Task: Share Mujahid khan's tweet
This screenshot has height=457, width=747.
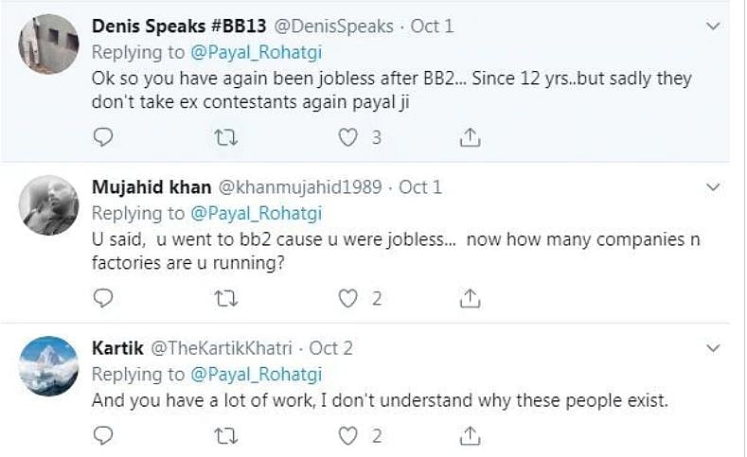Action: (x=469, y=299)
